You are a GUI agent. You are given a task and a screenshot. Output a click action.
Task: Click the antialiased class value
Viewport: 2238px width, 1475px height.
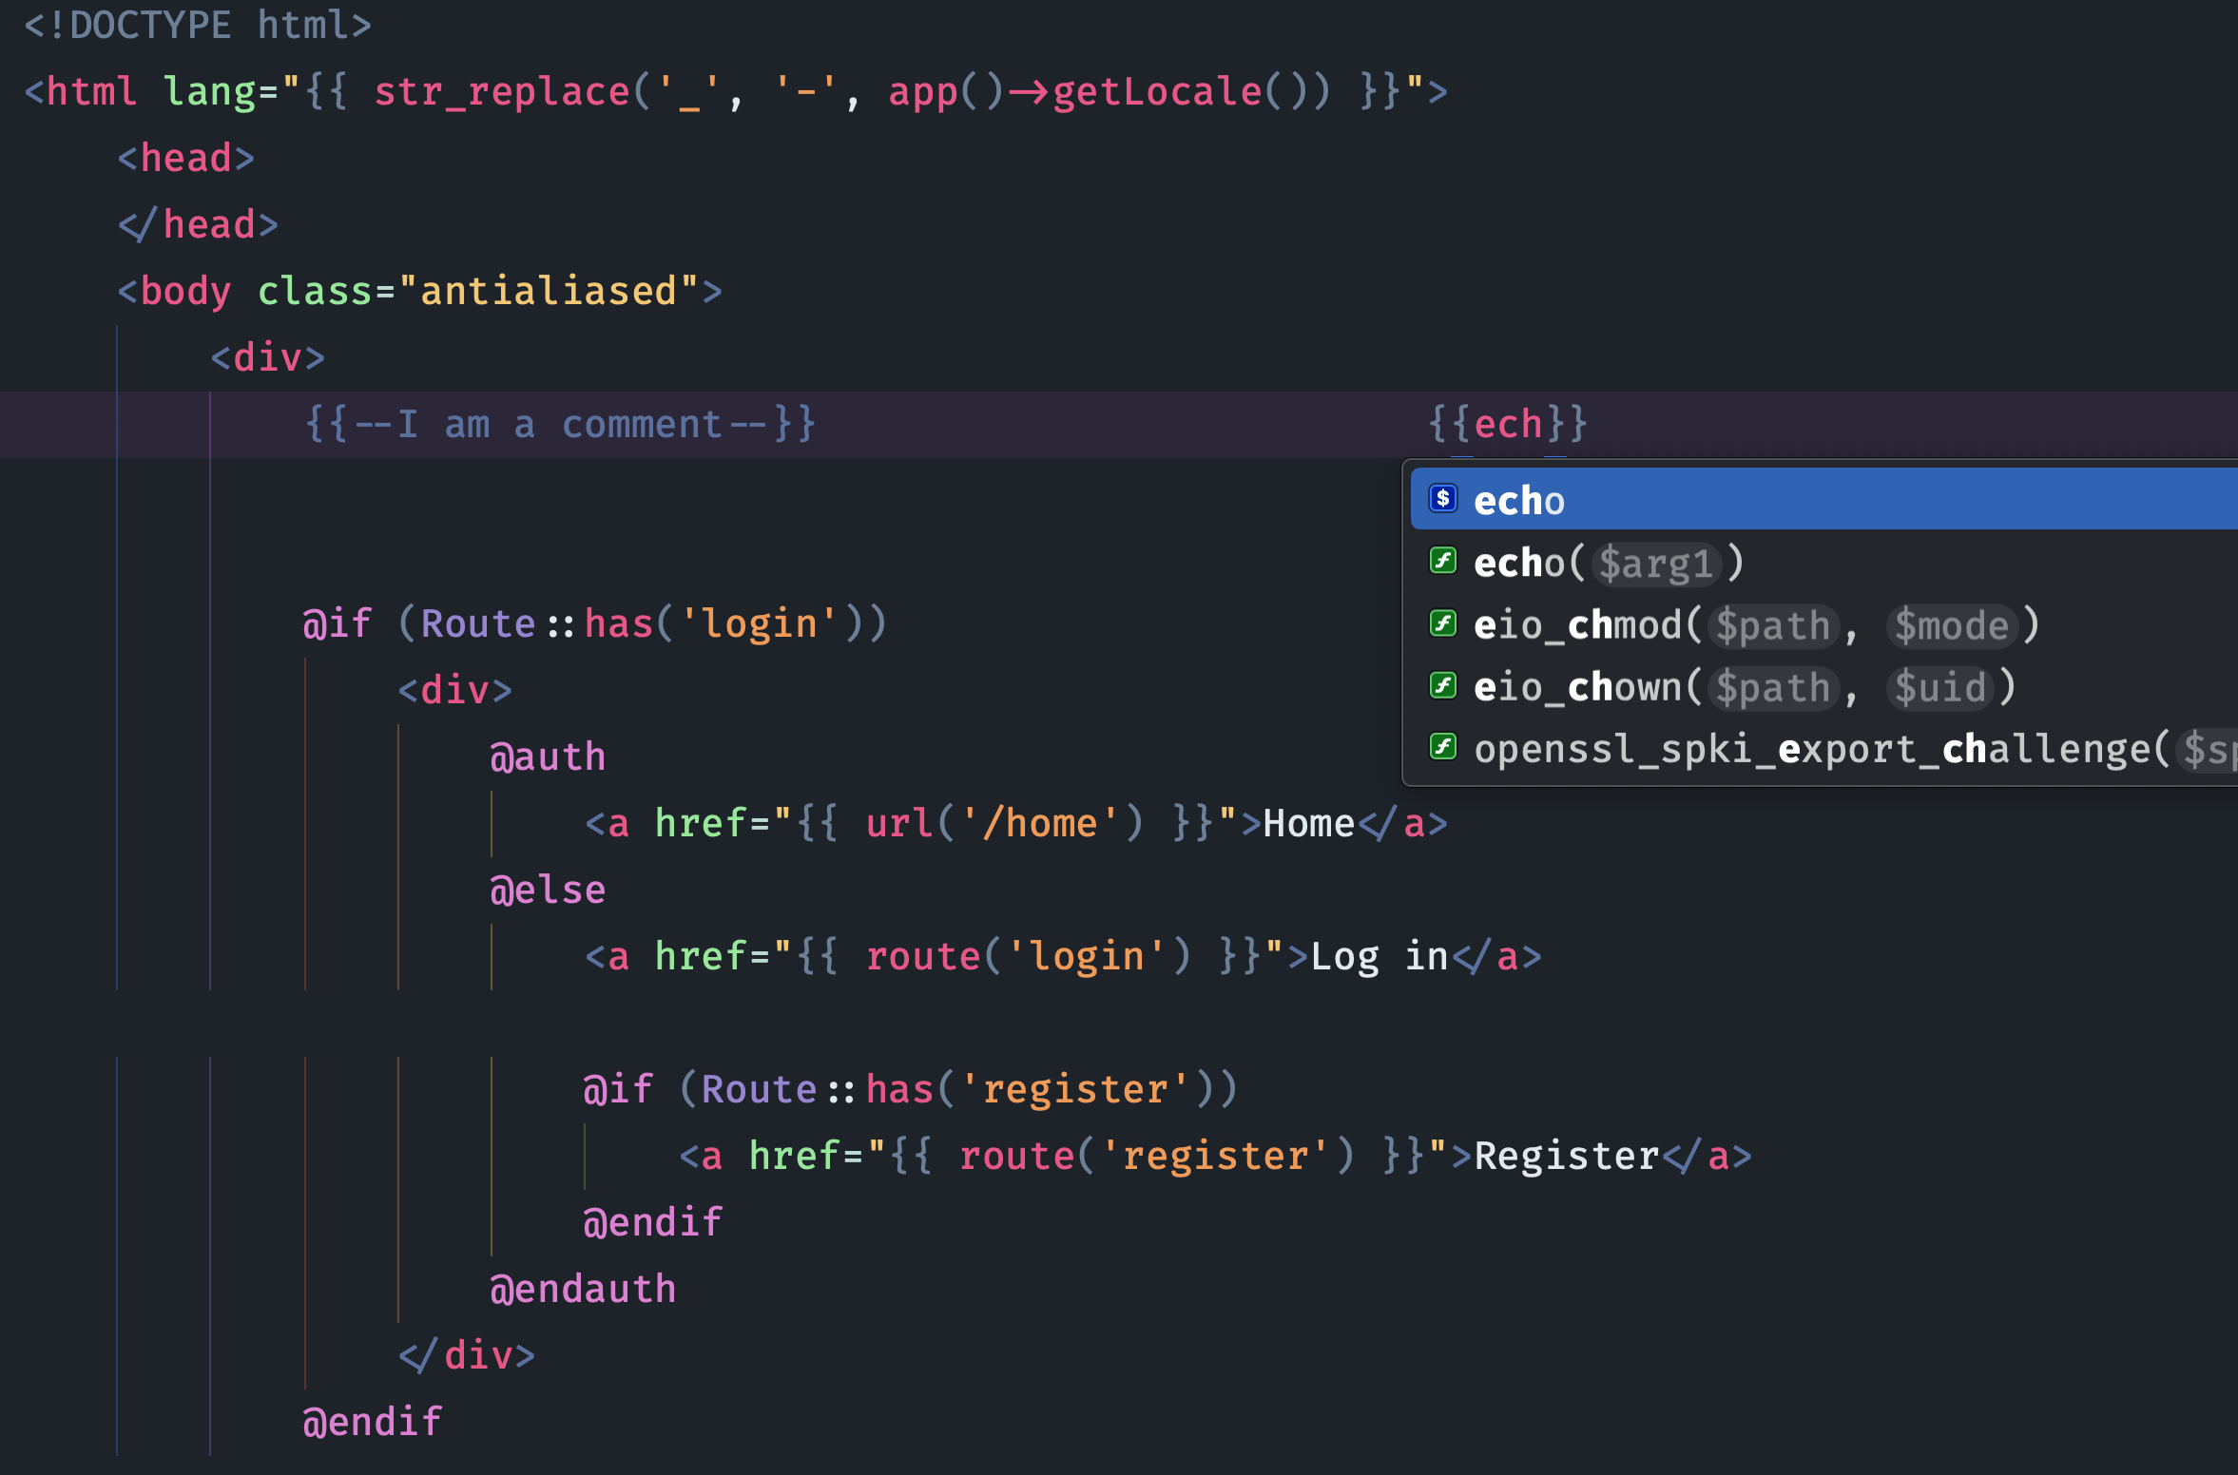[549, 291]
